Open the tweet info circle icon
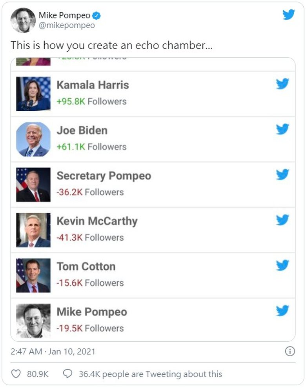Viewport: 306px width, 388px height. (x=290, y=351)
